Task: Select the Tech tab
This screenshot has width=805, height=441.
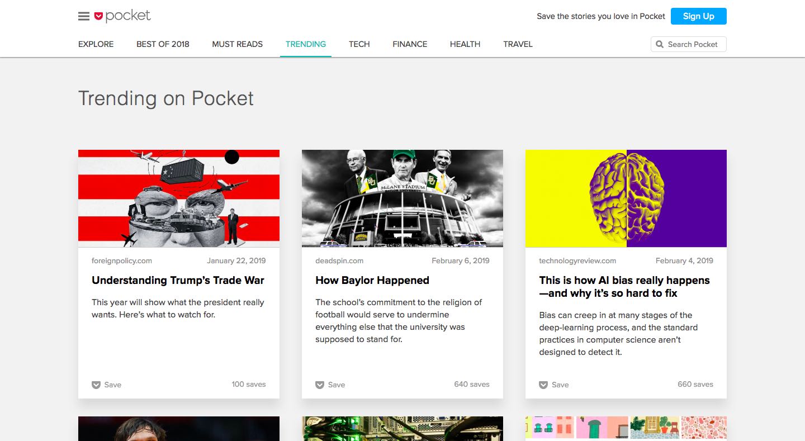Action: [x=359, y=44]
